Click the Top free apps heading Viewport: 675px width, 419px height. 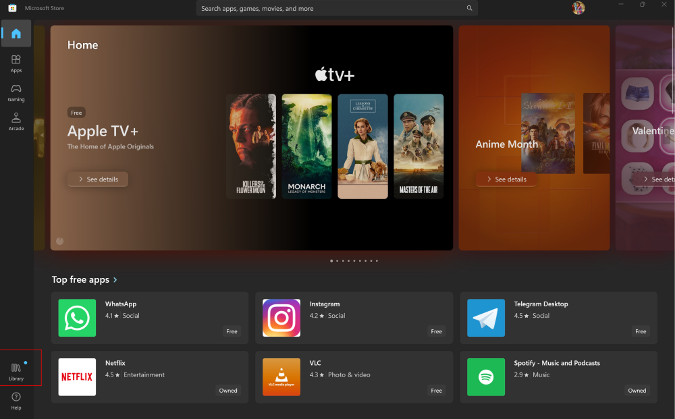pos(80,279)
